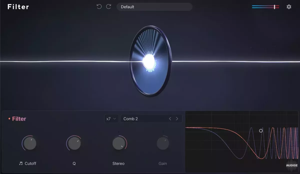
Task: Toggle the Filter module power dot
Action: (x=9, y=119)
